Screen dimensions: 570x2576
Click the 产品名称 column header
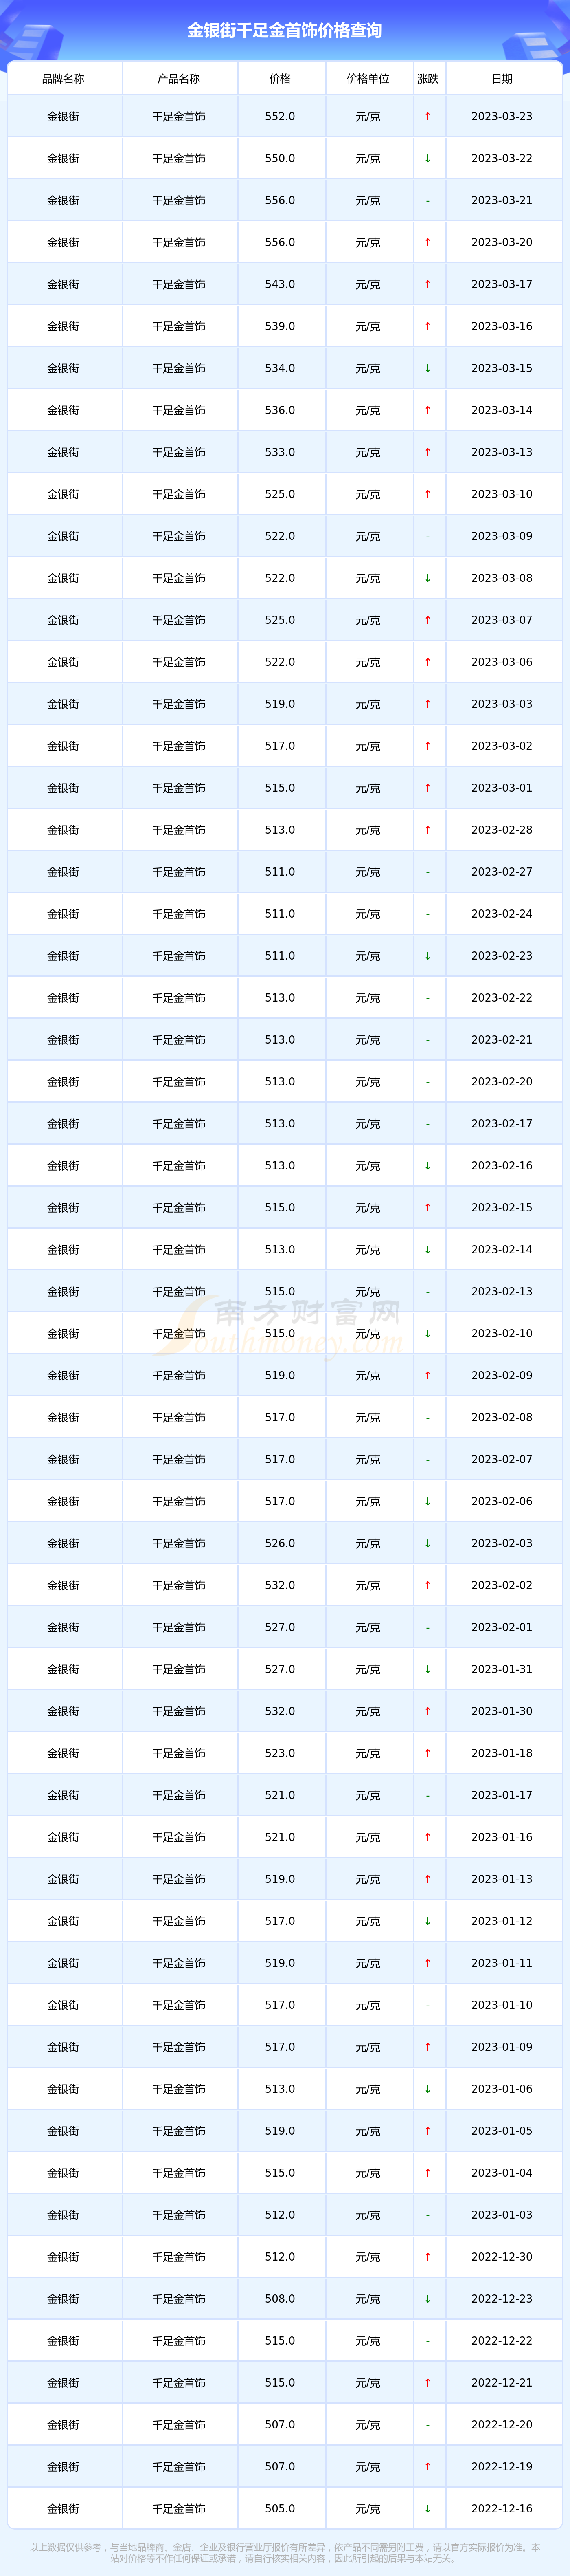click(179, 79)
